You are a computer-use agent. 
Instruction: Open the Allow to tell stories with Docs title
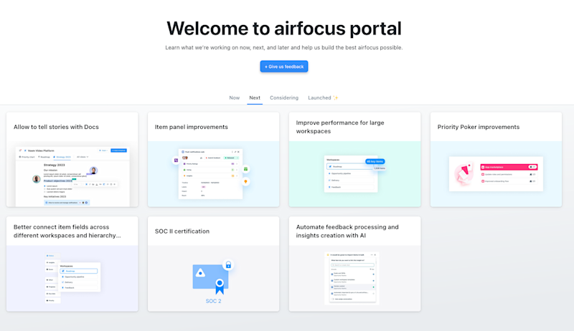[x=57, y=127]
